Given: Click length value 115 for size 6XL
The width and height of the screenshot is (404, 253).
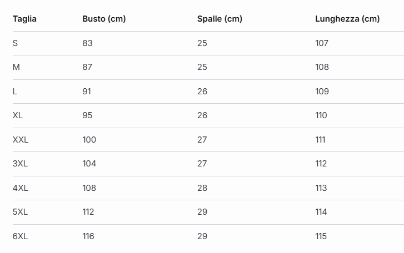Looking at the screenshot, I should coord(321,236).
